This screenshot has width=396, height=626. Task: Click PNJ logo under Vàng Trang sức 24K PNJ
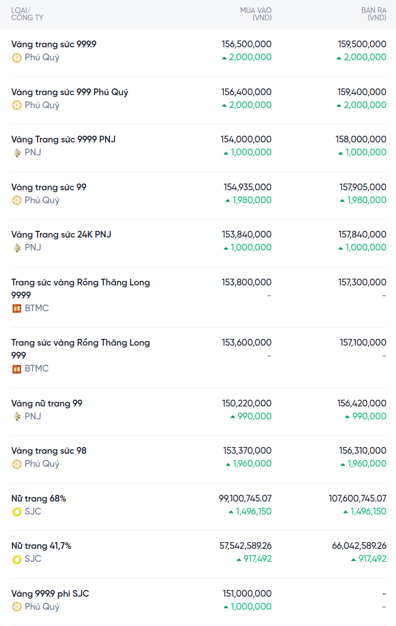[x=17, y=248]
